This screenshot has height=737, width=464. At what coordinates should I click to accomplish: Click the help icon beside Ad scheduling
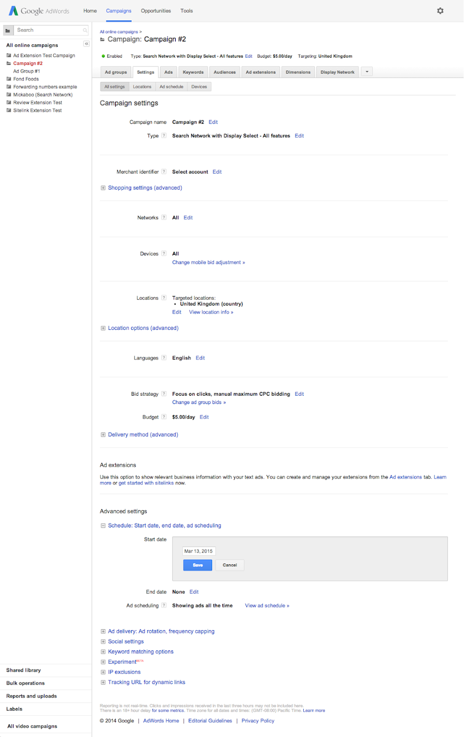(164, 606)
